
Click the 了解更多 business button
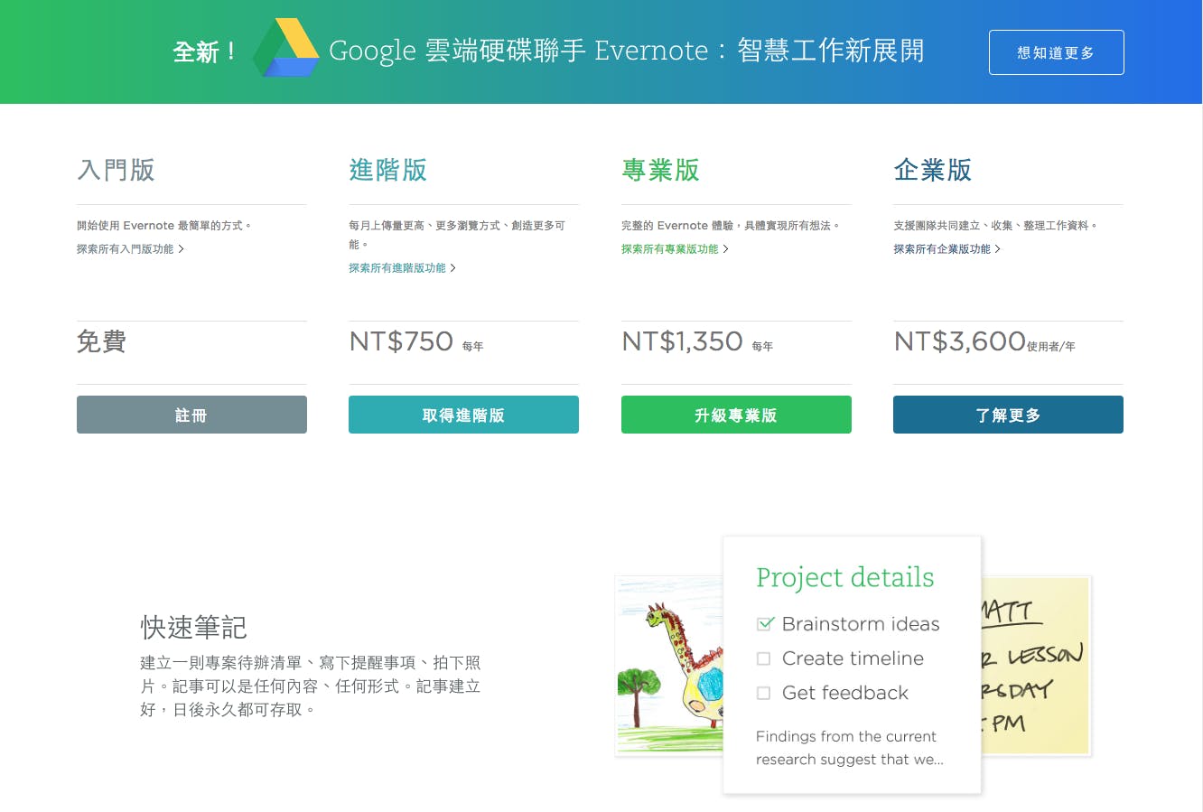pyautogui.click(x=1008, y=415)
